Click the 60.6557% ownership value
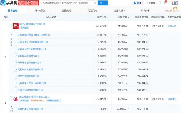This screenshot has height=113, width=181. click(x=101, y=26)
